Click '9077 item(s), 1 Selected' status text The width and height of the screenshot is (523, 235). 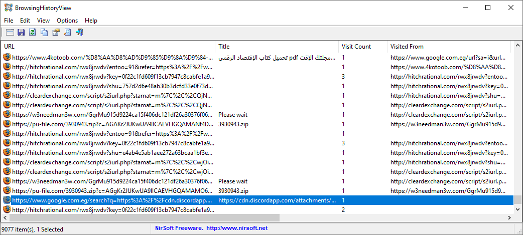(x=32, y=229)
